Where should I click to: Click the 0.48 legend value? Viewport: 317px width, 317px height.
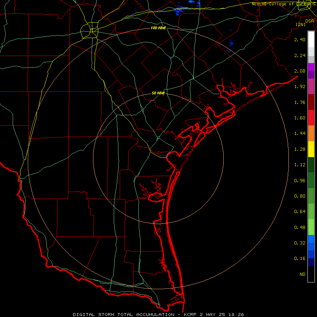pos(300,228)
